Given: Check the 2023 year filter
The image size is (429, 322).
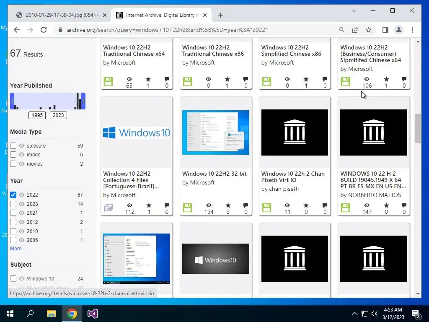Looking at the screenshot, I should [x=13, y=204].
